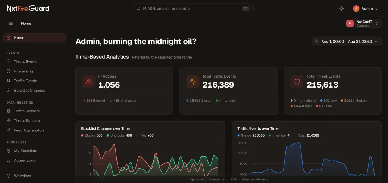The image size is (388, 183).
Task: Click the red N company avatar
Action: click(x=350, y=23)
